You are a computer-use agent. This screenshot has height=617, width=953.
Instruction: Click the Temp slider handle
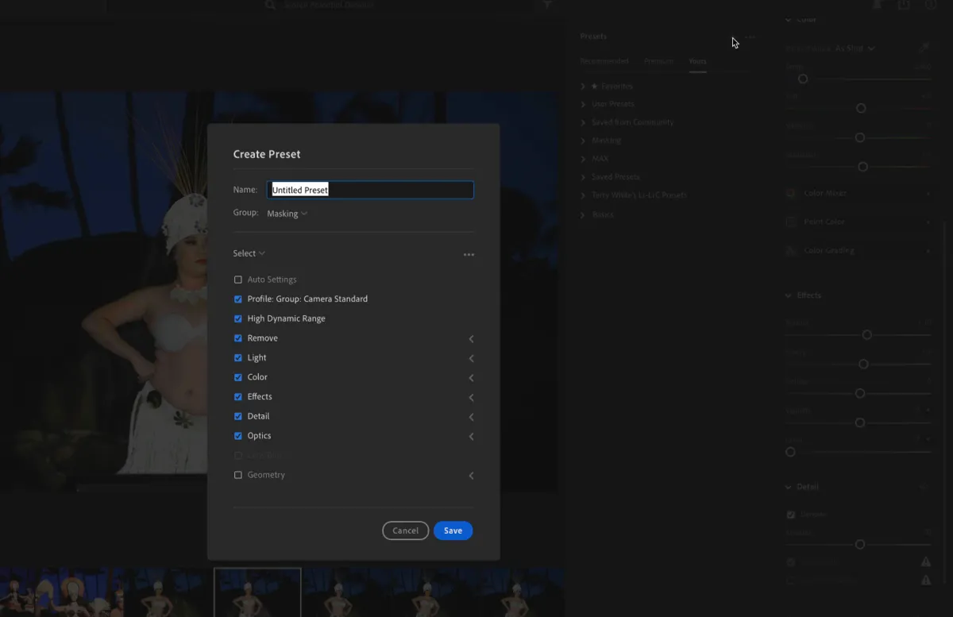point(803,79)
